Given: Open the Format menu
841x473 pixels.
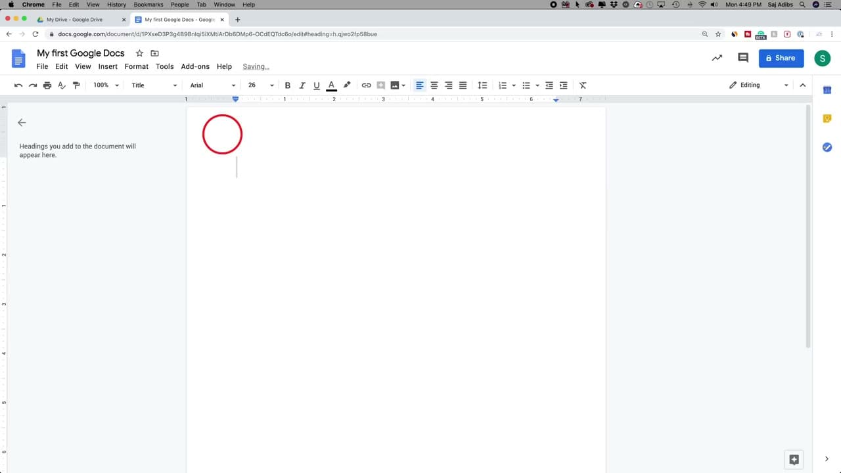Looking at the screenshot, I should click(x=137, y=66).
